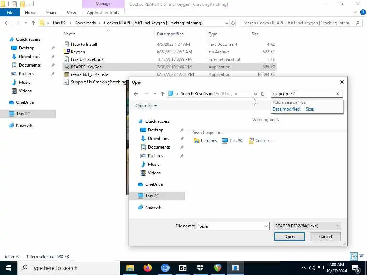Viewport: 367px width, 275px height.
Task: Sort files by Size column header
Action: coord(255,34)
